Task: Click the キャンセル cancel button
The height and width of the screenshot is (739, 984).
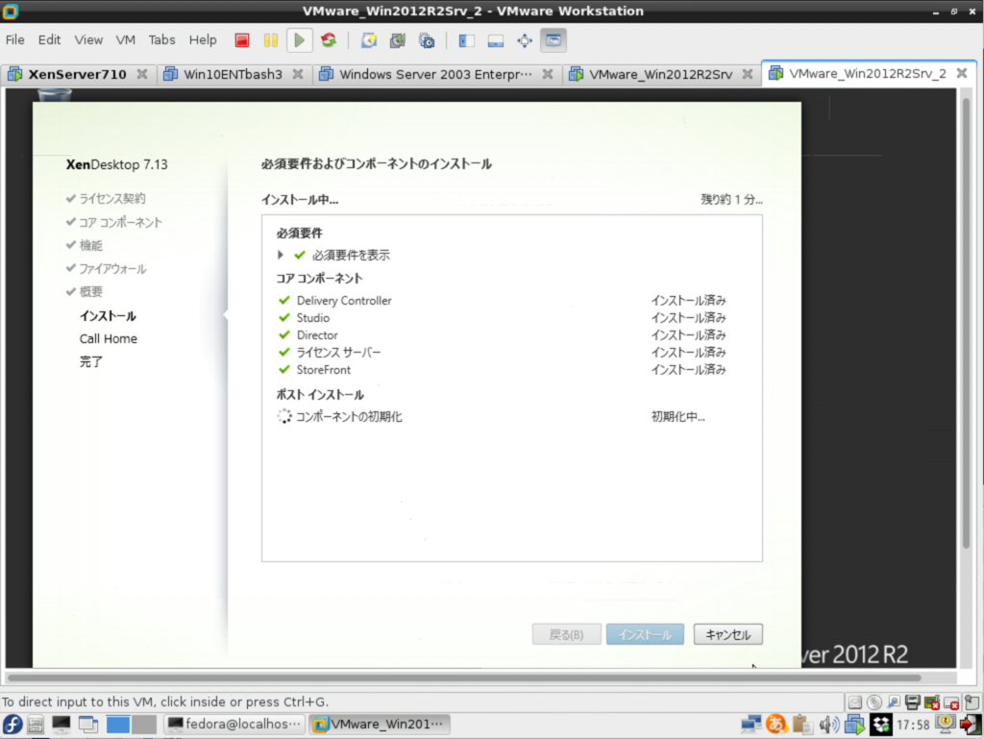Action: pyautogui.click(x=728, y=634)
